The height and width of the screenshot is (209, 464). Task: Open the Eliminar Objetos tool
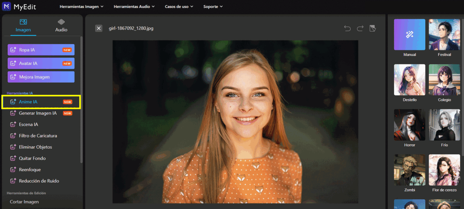[x=35, y=147]
